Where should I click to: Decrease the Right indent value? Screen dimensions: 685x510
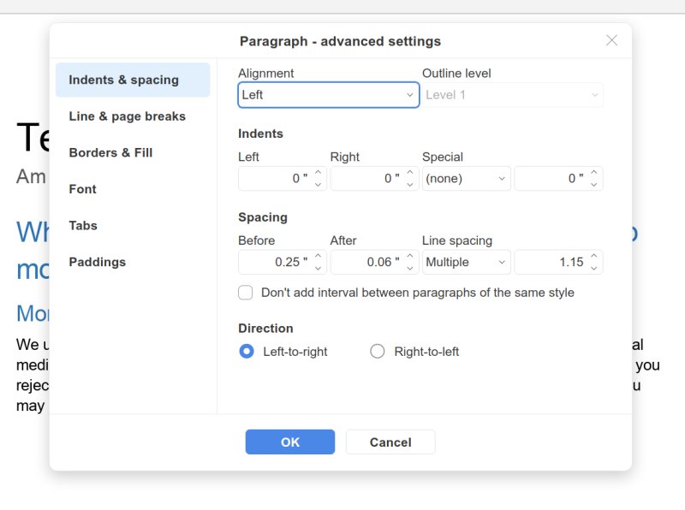[410, 184]
